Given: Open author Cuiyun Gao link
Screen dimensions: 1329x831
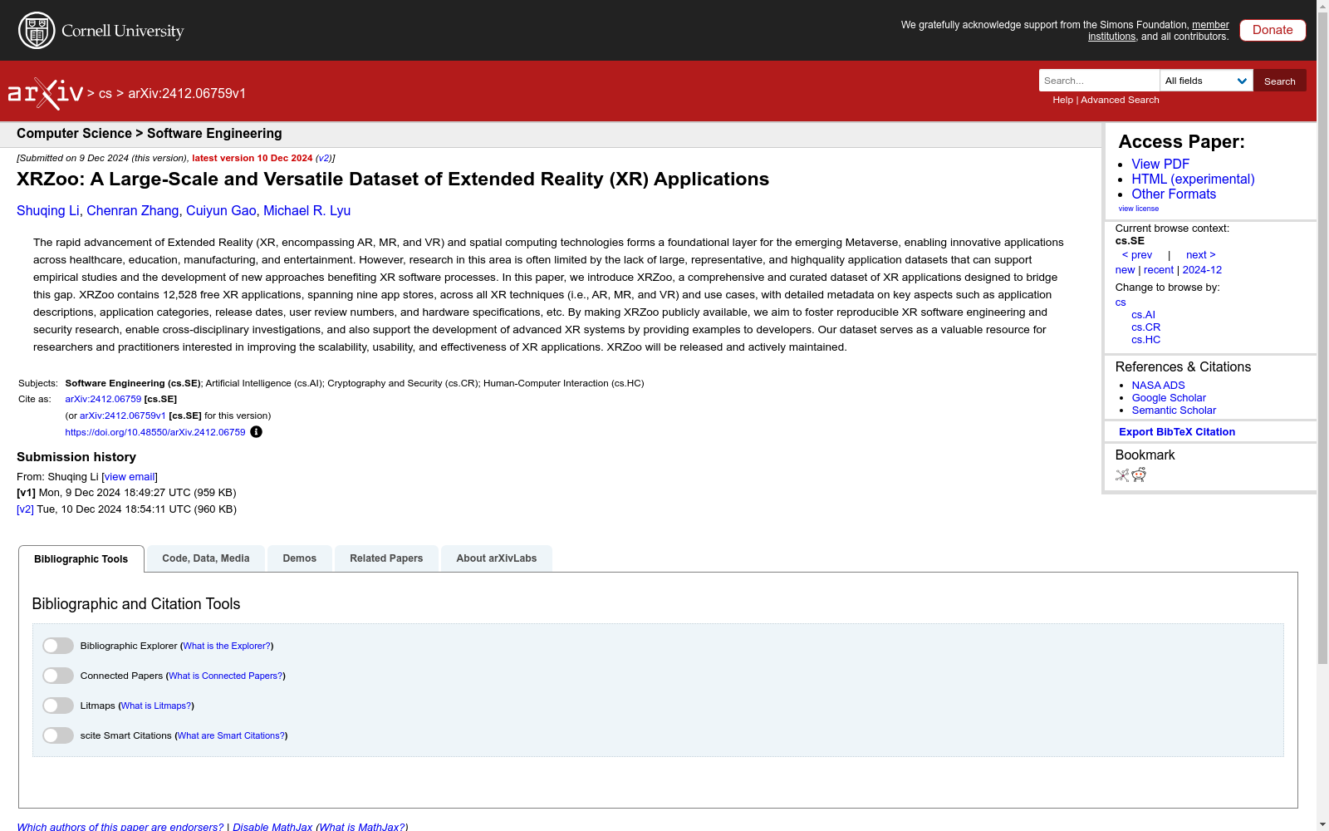Looking at the screenshot, I should tap(221, 211).
